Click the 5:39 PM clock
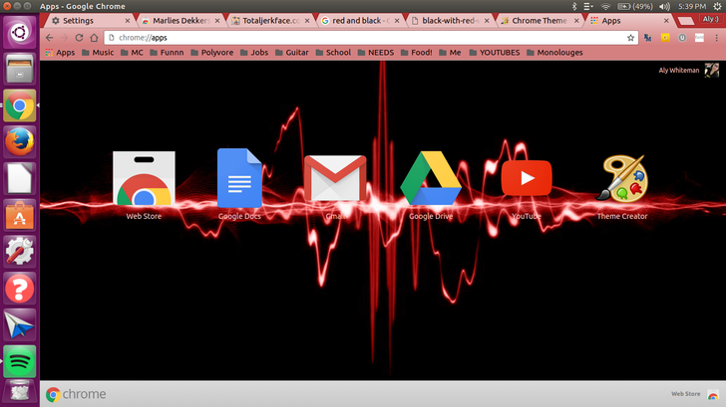The width and height of the screenshot is (726, 407). [692, 6]
